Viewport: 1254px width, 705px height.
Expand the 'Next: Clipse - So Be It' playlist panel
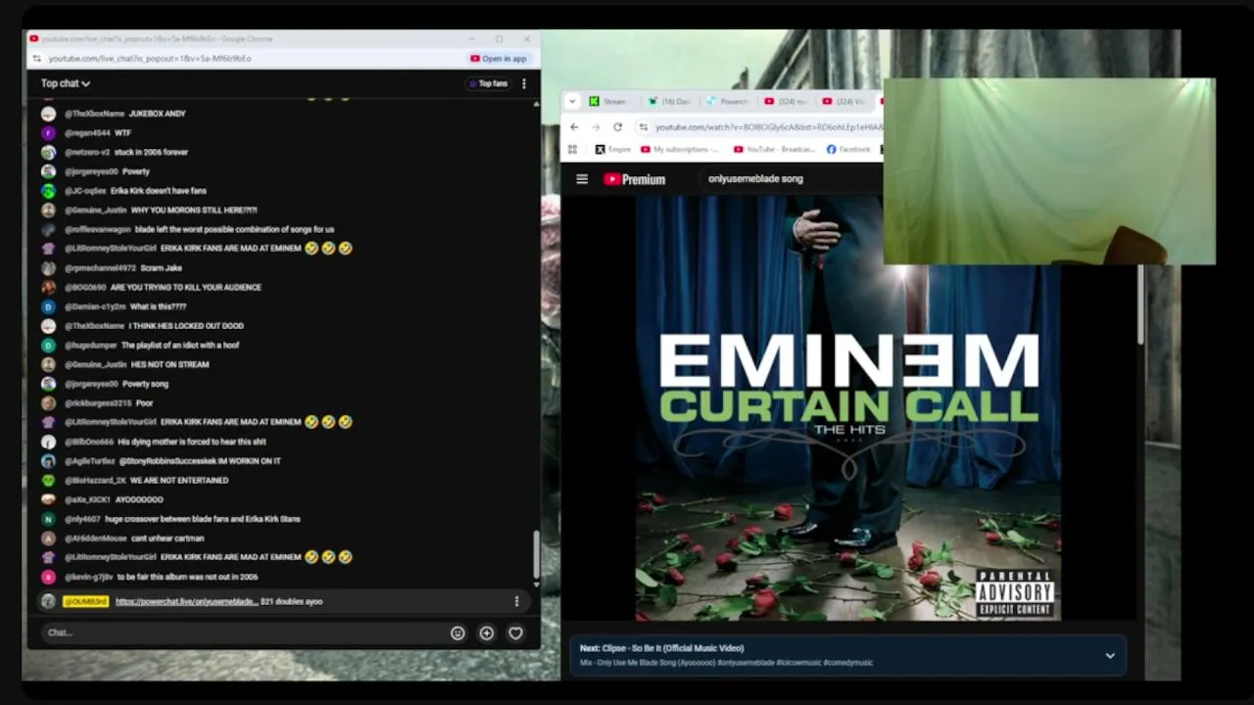point(1110,656)
